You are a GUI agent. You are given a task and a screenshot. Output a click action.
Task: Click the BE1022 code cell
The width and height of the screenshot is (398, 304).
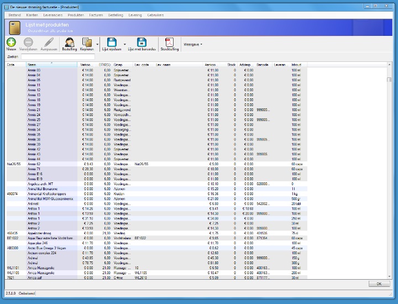[13, 238]
